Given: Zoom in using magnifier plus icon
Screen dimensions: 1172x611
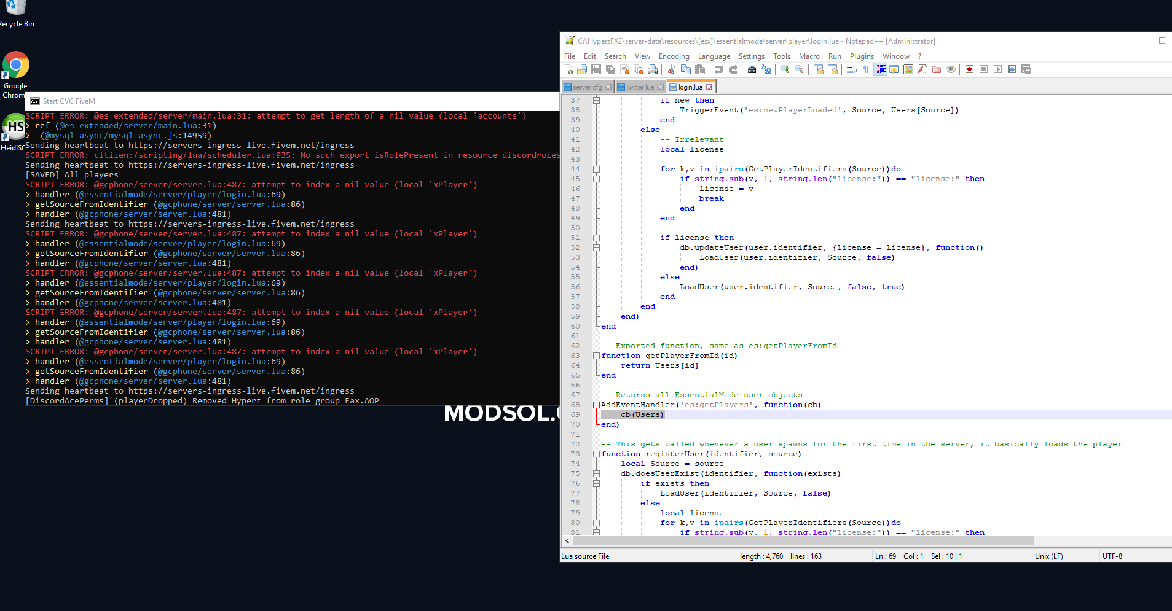Looking at the screenshot, I should [785, 69].
